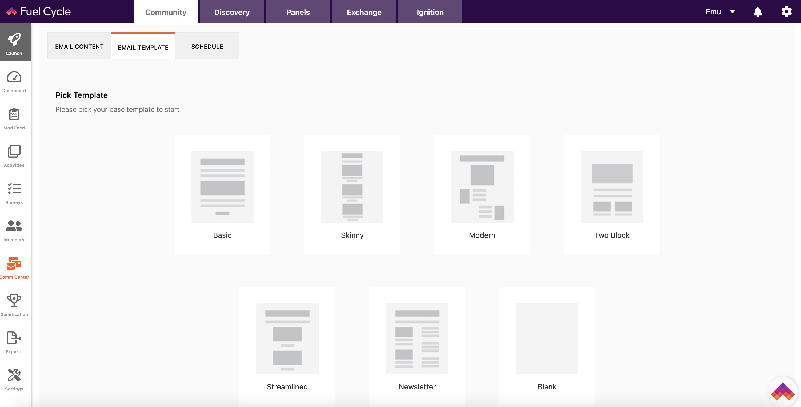Open the Email Content tab
This screenshot has height=407, width=801.
[79, 46]
